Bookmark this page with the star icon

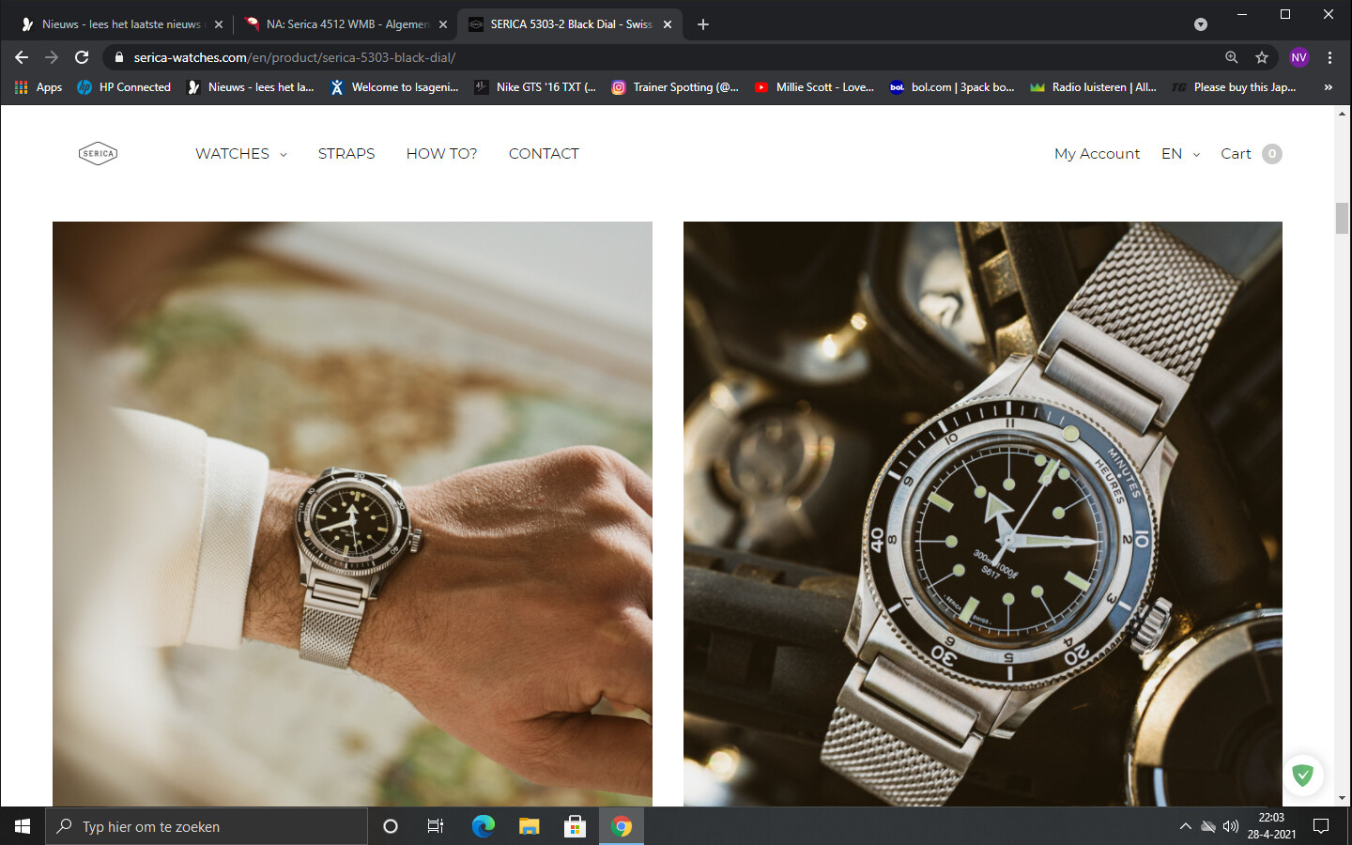1262,57
